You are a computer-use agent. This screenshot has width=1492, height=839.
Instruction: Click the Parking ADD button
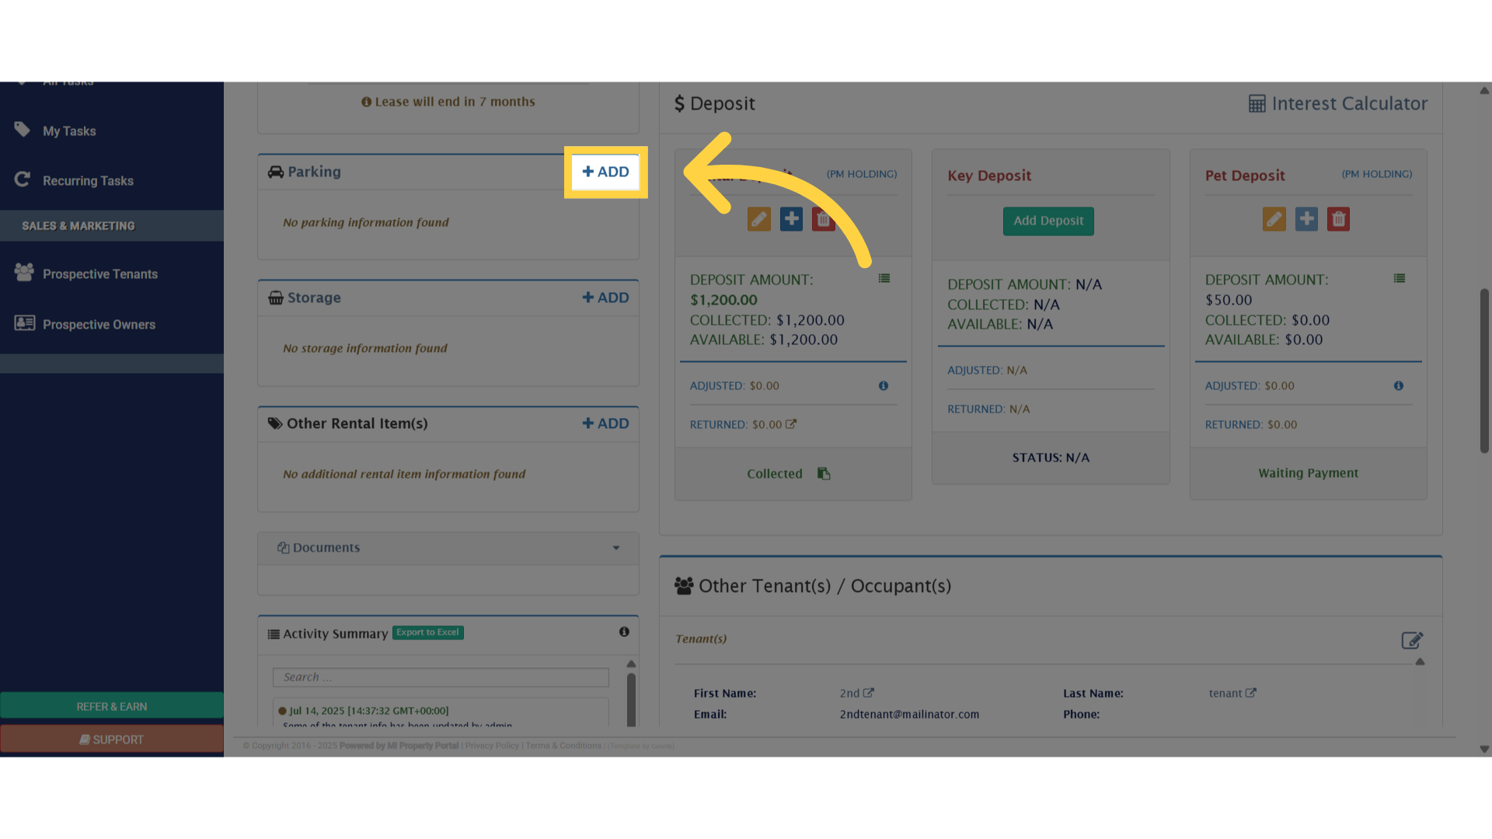(606, 172)
